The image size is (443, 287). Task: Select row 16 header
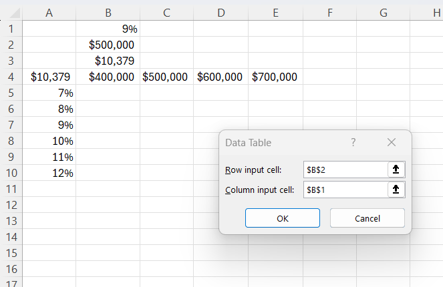[x=11, y=269]
